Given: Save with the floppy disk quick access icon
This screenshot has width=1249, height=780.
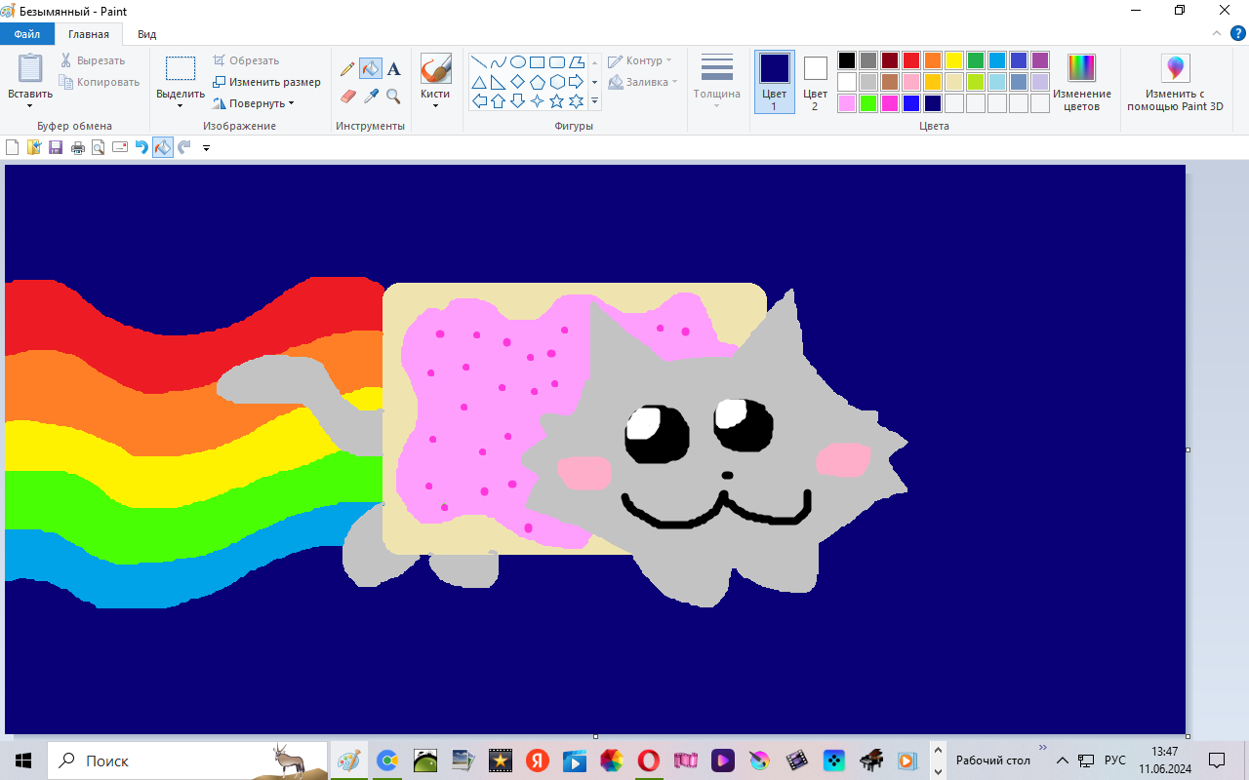Looking at the screenshot, I should point(56,147).
